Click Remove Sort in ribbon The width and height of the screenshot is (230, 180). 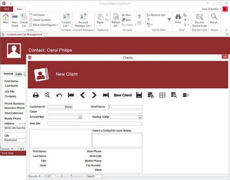pyautogui.click(x=156, y=15)
